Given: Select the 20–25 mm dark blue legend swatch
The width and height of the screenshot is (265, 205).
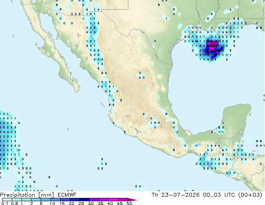Looking at the screenshot, I should pos(74,200).
